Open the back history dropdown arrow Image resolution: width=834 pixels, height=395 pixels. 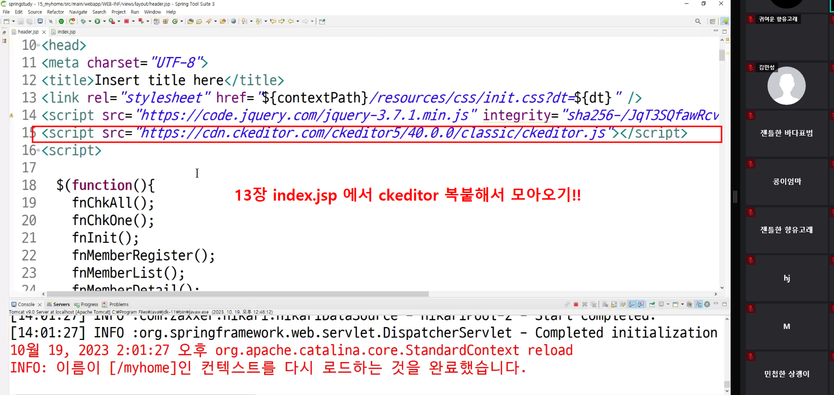(298, 21)
